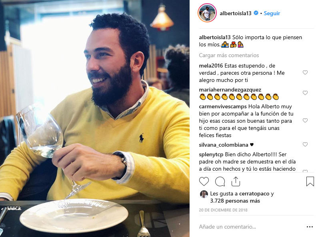Like the carmenvivescamps comment
This screenshot has height=237, width=316.
click(x=305, y=120)
